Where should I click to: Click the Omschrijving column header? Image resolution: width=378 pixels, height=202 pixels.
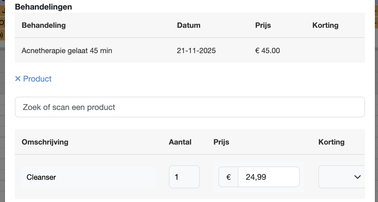coord(45,142)
